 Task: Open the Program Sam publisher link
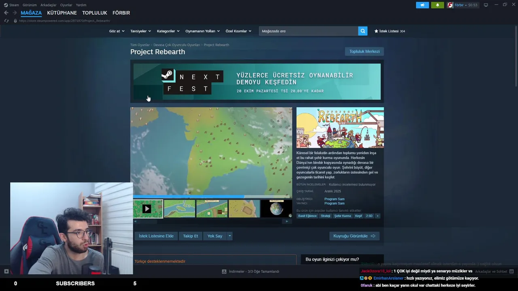pos(334,203)
